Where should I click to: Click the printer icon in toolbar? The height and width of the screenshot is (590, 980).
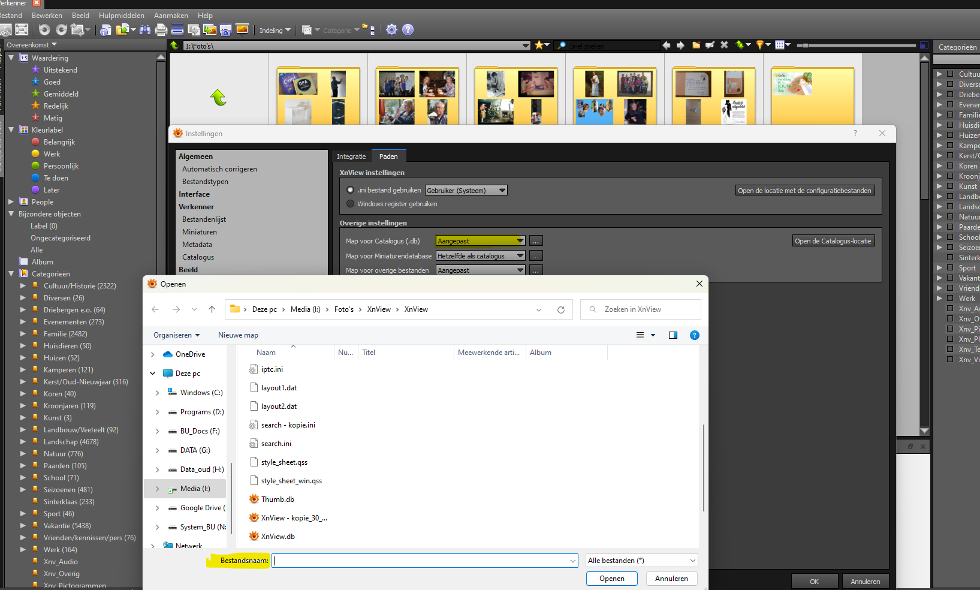[161, 30]
